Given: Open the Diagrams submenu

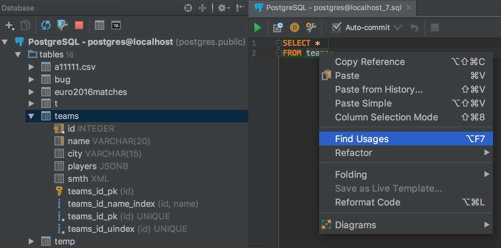Looking at the screenshot, I should click(x=406, y=225).
